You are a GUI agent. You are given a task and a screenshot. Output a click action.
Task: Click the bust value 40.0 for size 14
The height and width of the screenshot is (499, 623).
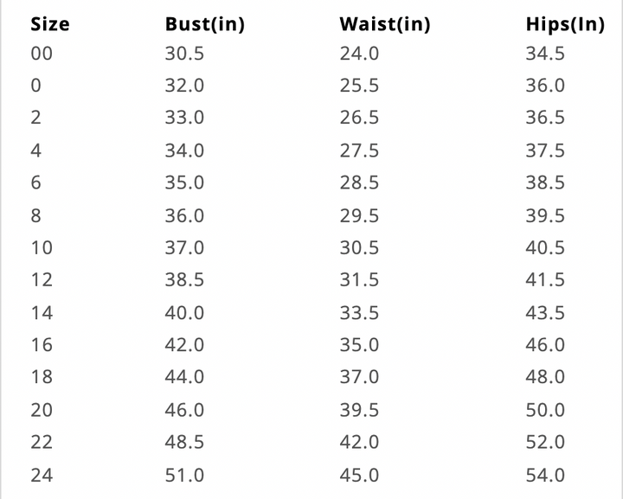(x=184, y=313)
